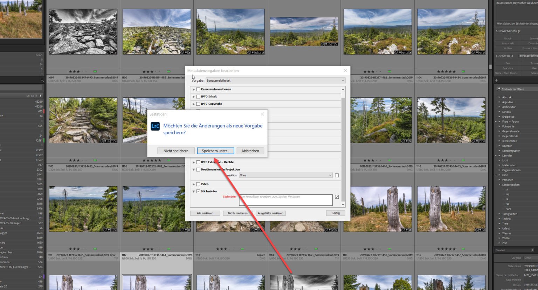Toggle checkbox right of Stichwörter text field
The image size is (538, 290).
click(337, 197)
